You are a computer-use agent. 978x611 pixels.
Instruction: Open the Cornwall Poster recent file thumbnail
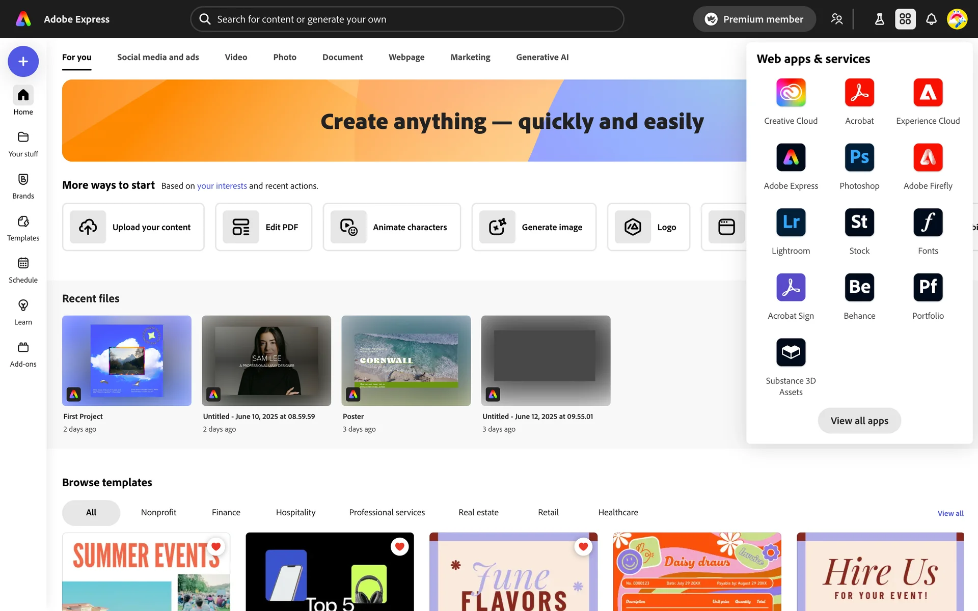[405, 360]
